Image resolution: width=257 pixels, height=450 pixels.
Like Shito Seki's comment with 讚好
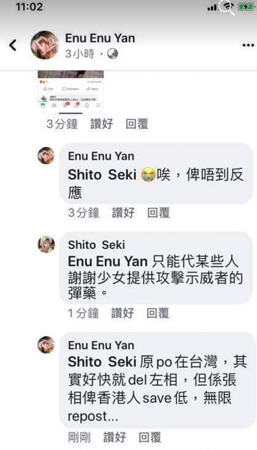pos(123,313)
